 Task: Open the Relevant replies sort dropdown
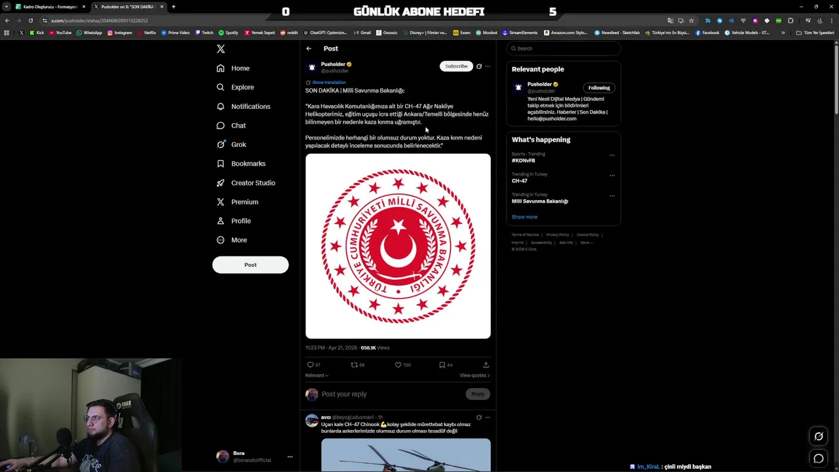(317, 376)
